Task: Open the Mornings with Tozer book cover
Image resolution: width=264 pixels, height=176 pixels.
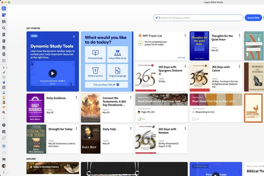Action: tap(253, 108)
